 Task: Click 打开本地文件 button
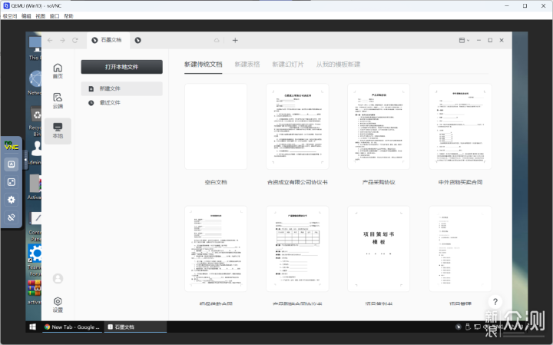click(121, 67)
